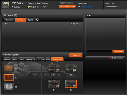Click the Докладвай проблем button
Image resolution: width=127 pixels, height=95 pixels.
coord(67,6)
